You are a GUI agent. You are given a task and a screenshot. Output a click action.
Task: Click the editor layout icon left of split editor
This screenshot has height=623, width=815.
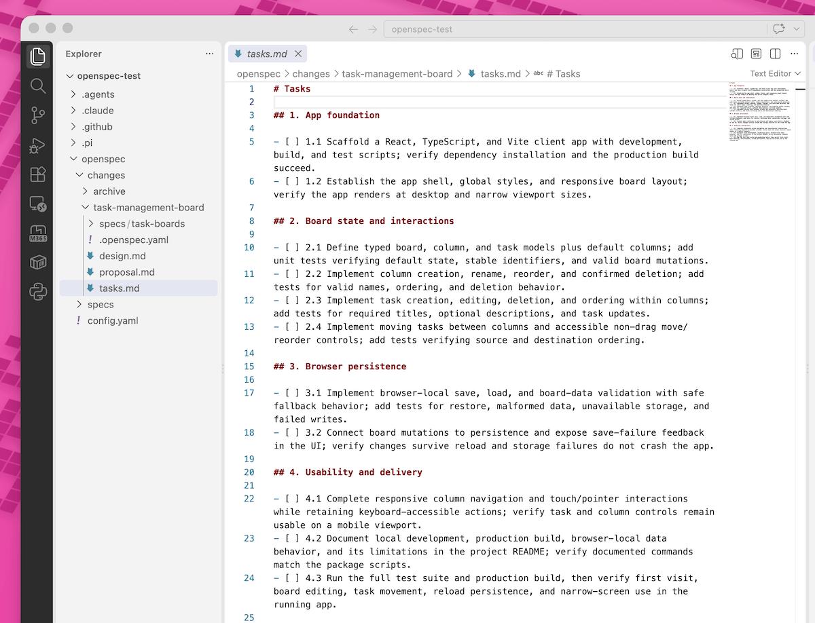tap(756, 54)
